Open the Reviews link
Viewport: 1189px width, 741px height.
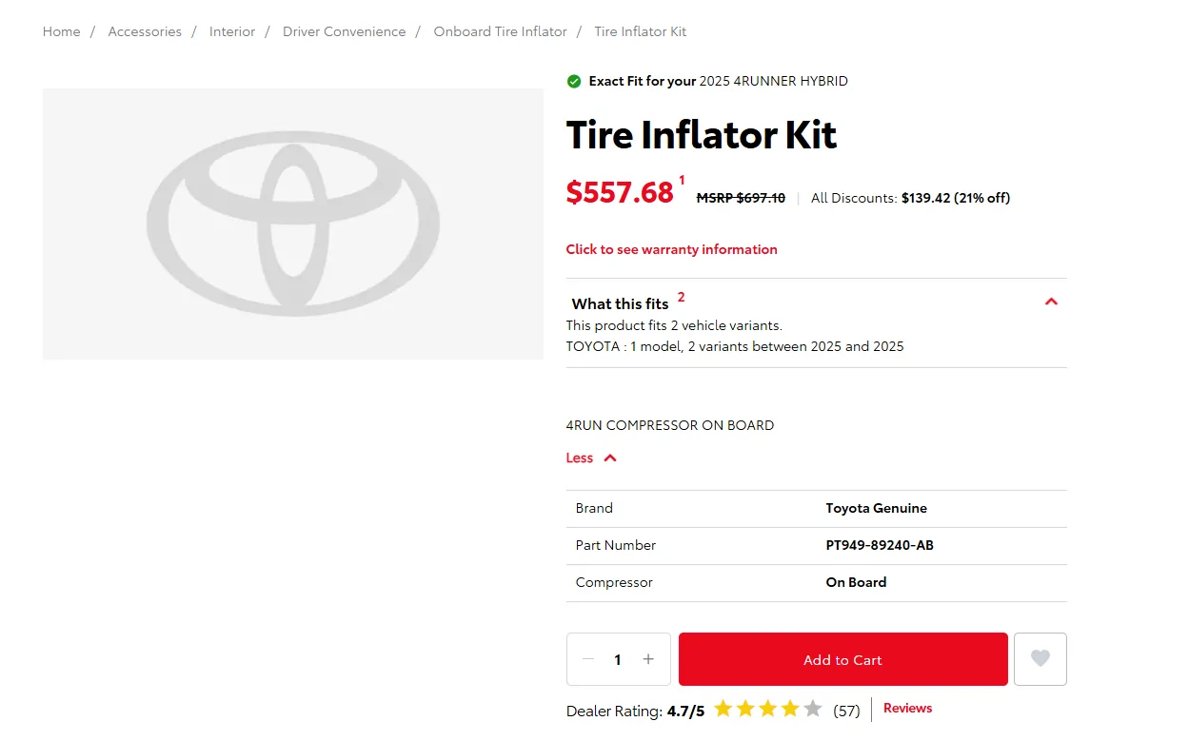(x=906, y=708)
